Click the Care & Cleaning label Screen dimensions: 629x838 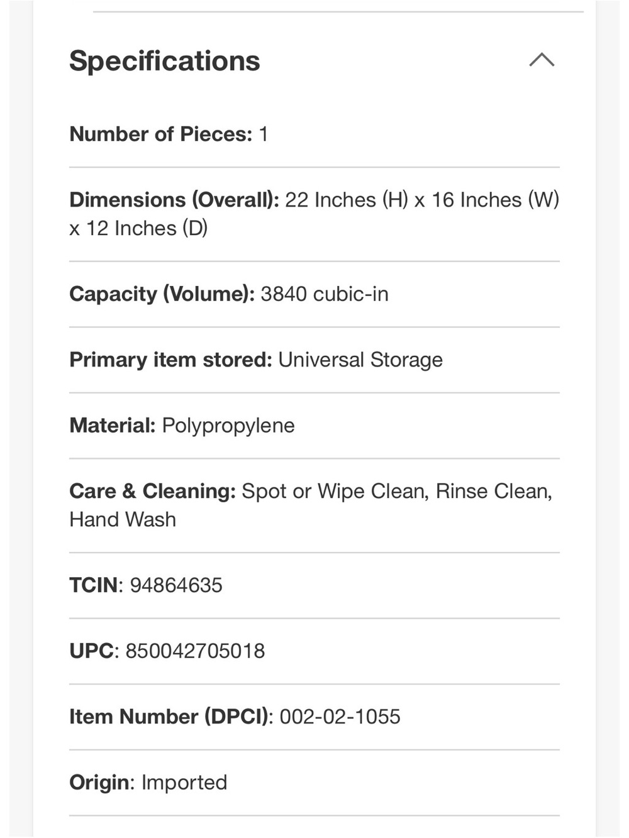point(152,491)
